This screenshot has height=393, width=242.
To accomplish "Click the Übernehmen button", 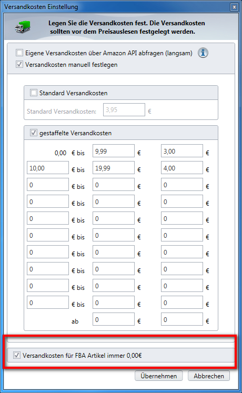I will [158, 376].
